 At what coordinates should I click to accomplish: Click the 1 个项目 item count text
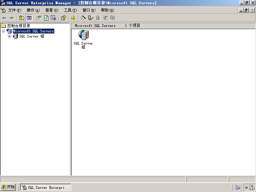click(x=132, y=26)
